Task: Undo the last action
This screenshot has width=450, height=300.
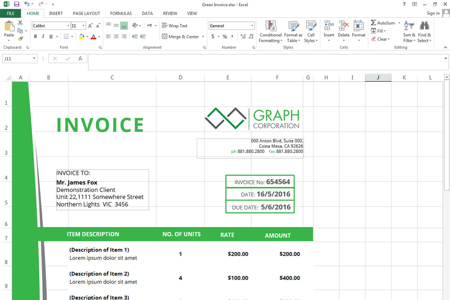Action: tap(27, 4)
